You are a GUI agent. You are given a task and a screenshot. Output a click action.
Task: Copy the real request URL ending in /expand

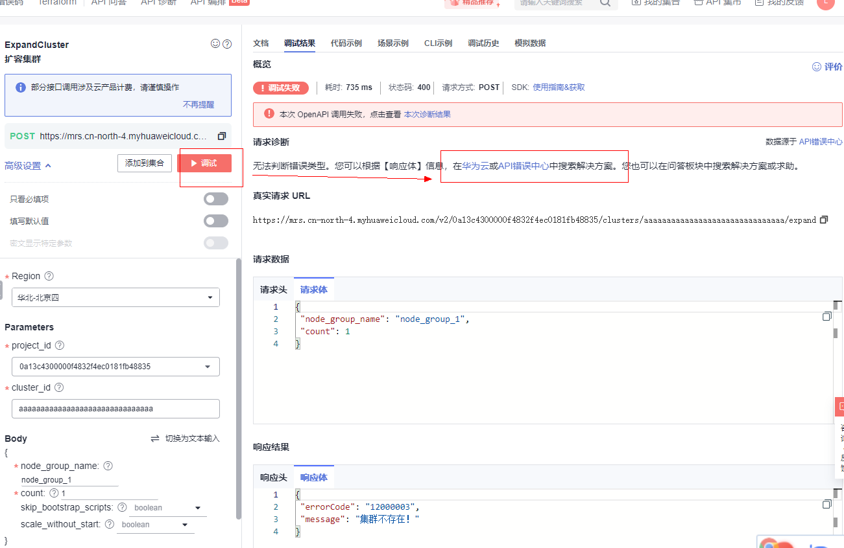pos(824,220)
